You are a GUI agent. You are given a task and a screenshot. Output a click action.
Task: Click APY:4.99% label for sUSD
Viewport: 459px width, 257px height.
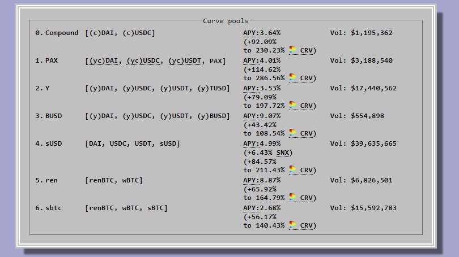tap(262, 144)
